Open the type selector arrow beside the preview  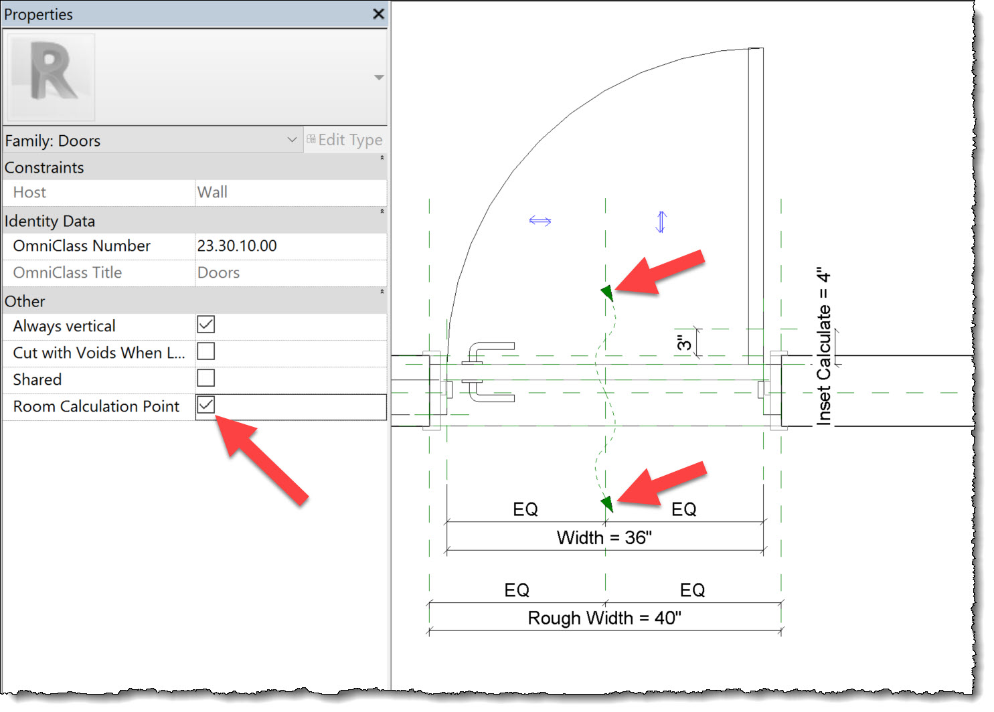tap(379, 76)
